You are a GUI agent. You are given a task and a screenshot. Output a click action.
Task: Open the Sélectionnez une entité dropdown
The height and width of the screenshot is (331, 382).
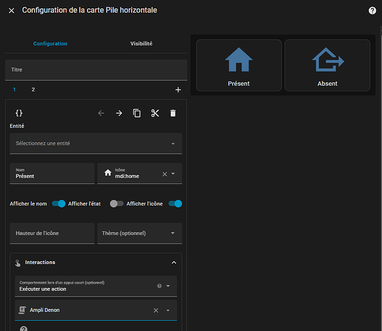tap(96, 144)
